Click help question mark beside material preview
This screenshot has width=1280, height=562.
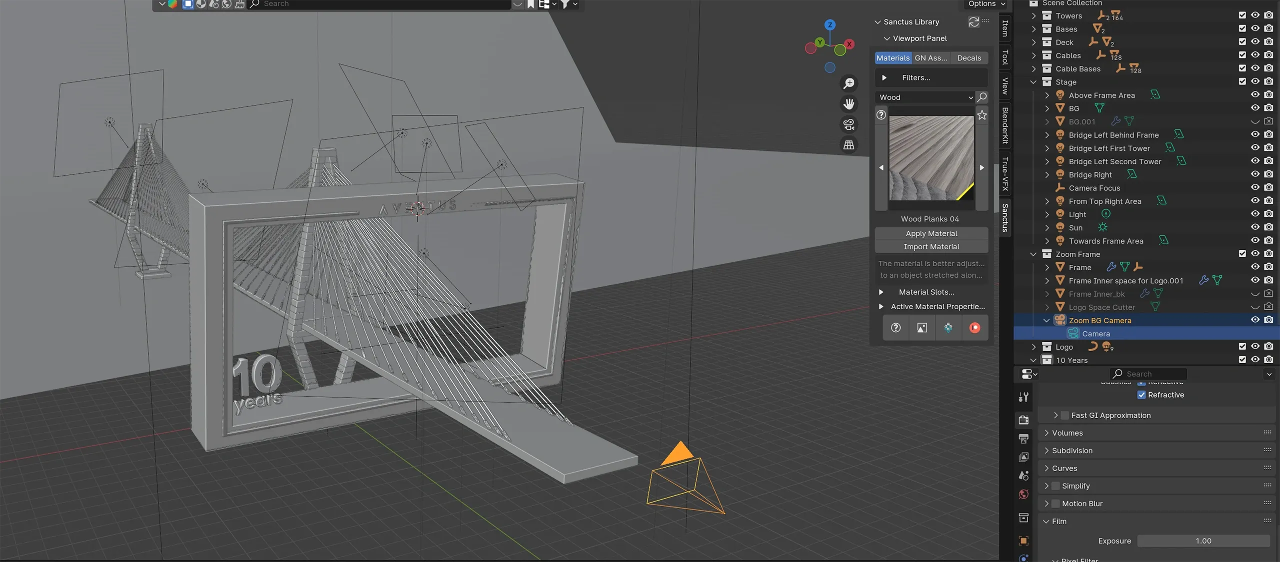tap(881, 115)
